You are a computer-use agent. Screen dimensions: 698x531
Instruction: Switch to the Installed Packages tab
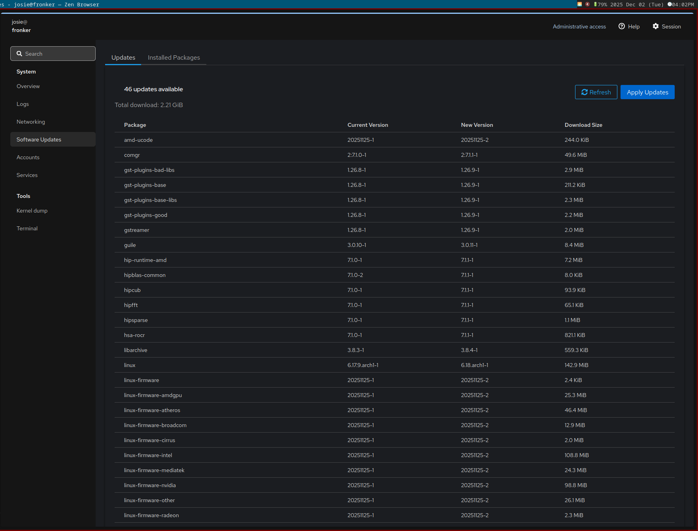(174, 58)
